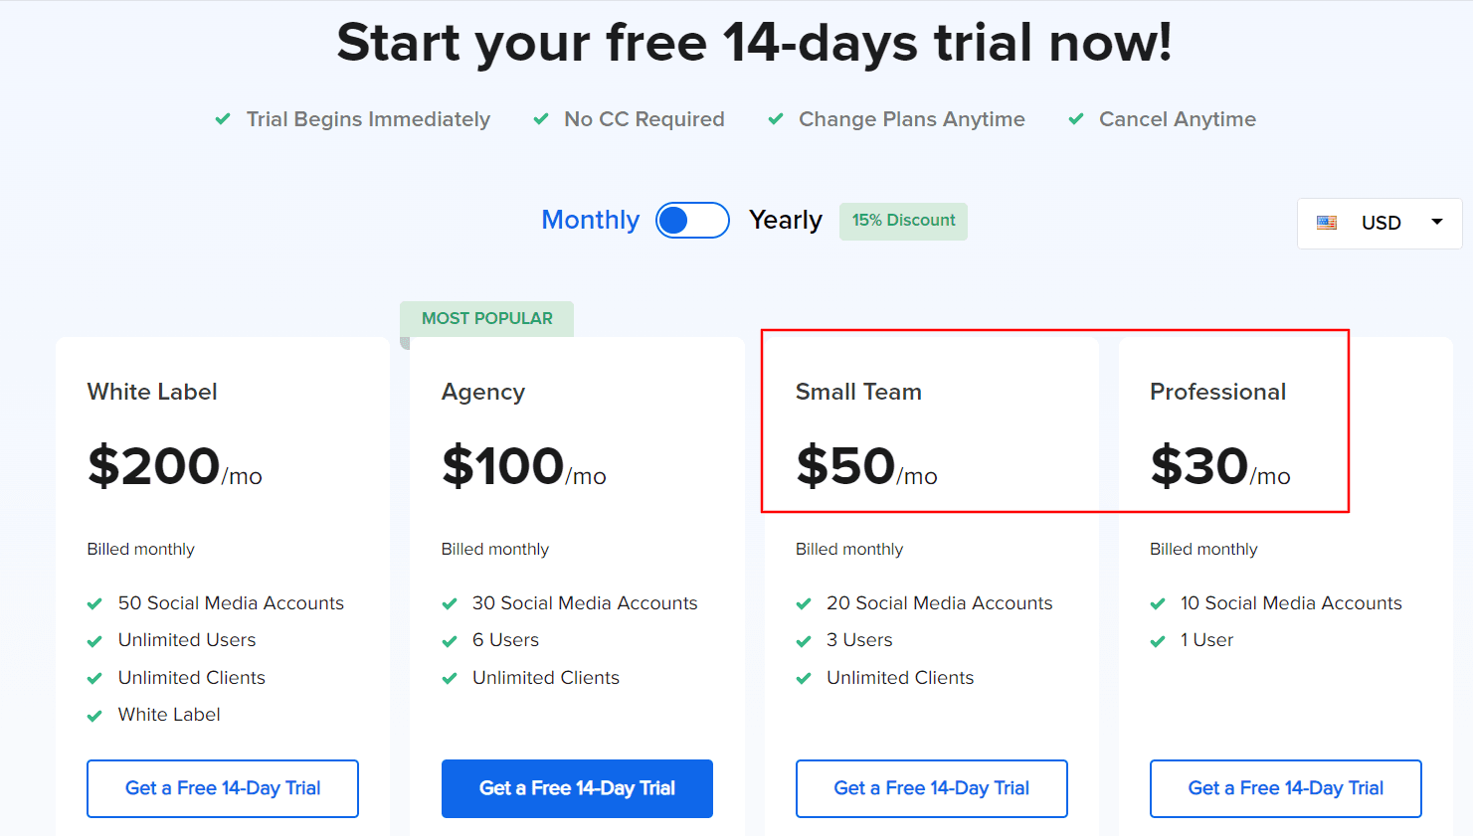Click checkmark icon beside Change Plans Anytime

[x=776, y=119]
